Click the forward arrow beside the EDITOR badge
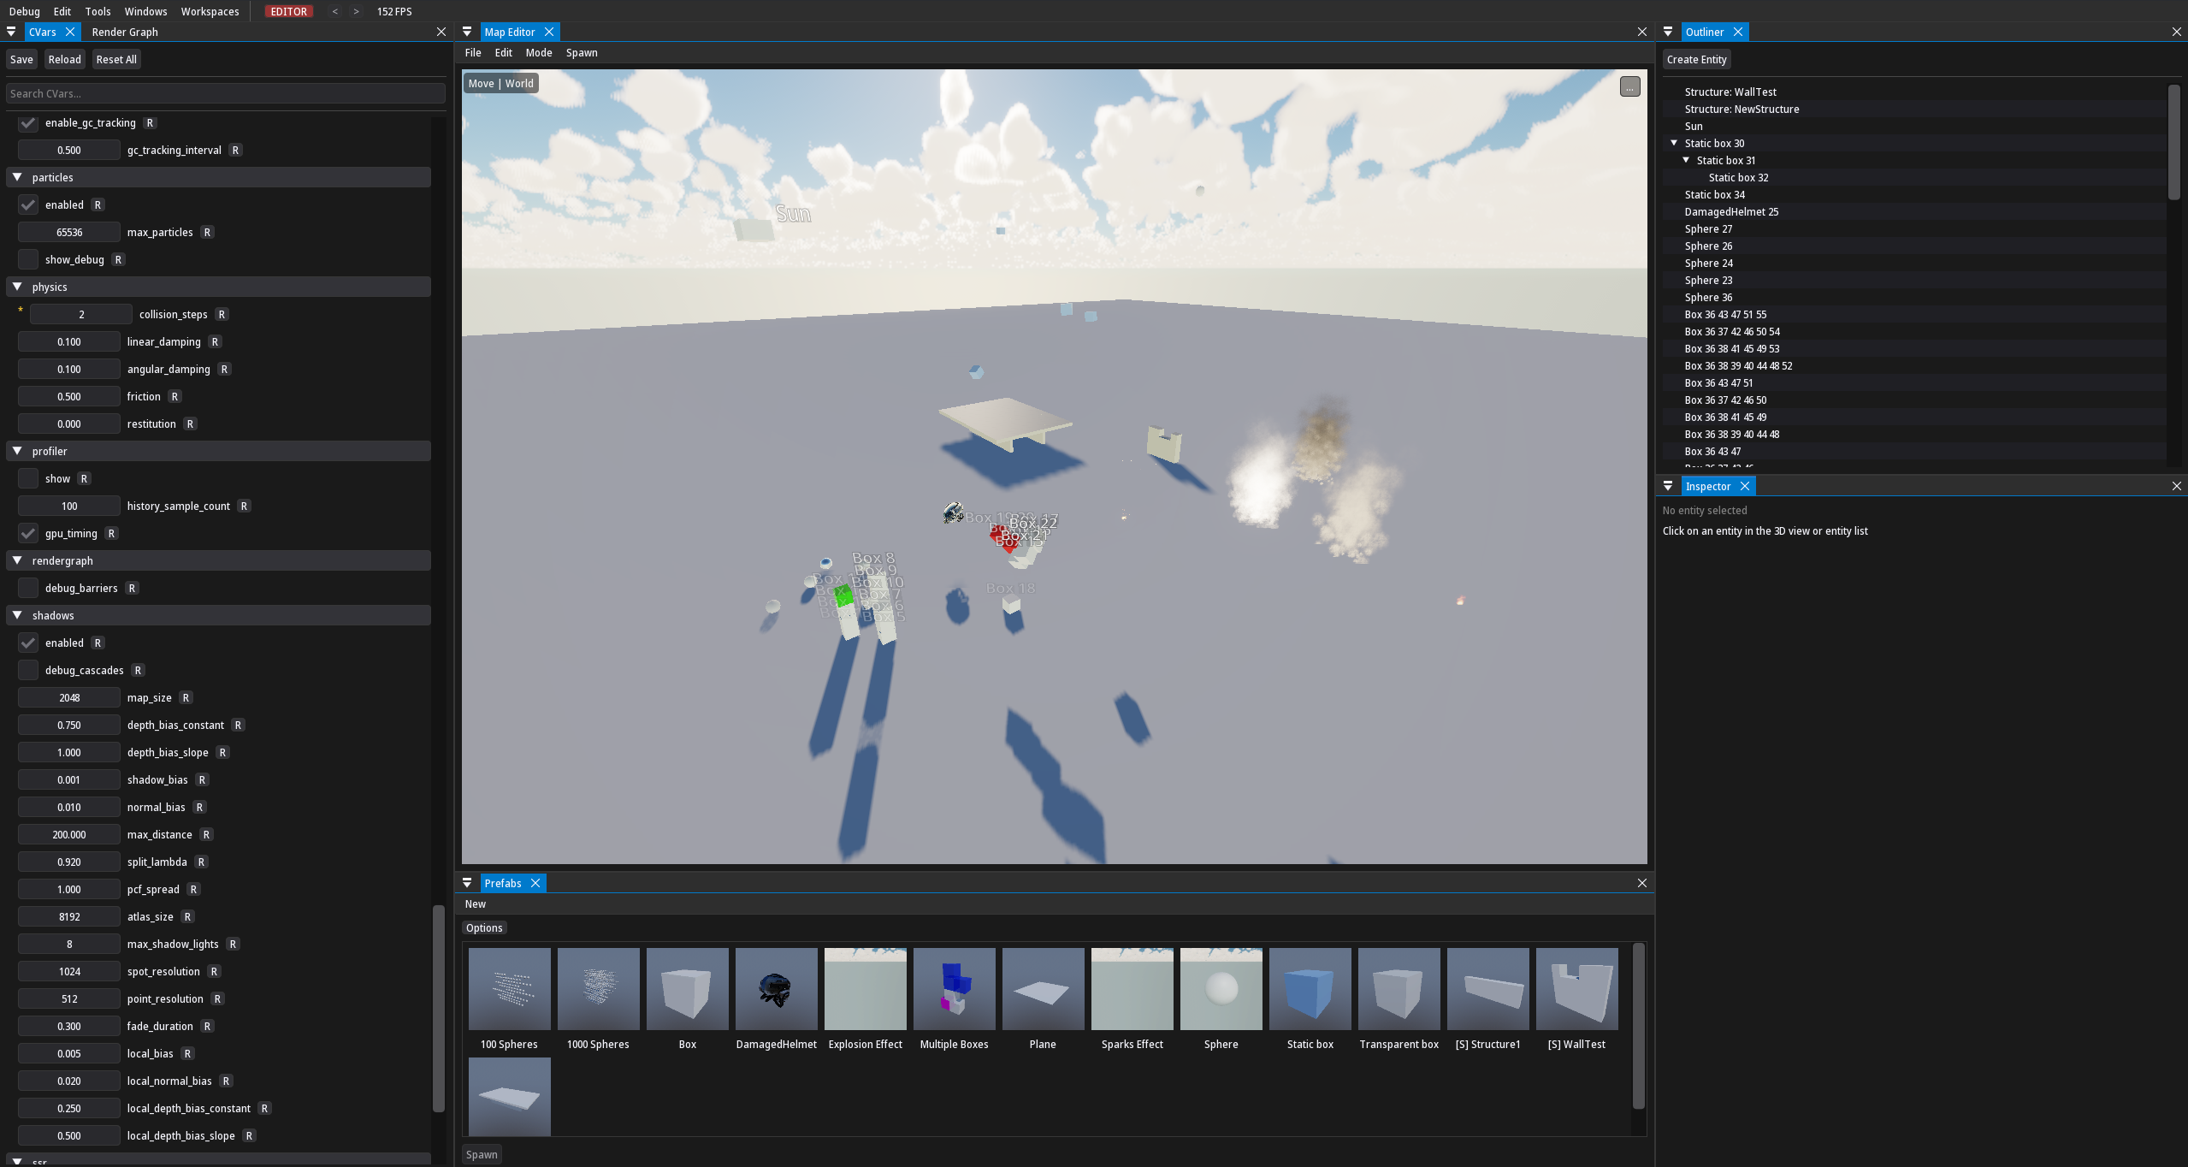This screenshot has height=1167, width=2188. 355,11
